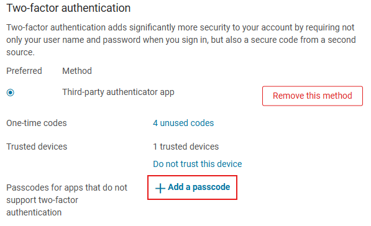Click the Method column header
The height and width of the screenshot is (226, 371).
tap(77, 71)
